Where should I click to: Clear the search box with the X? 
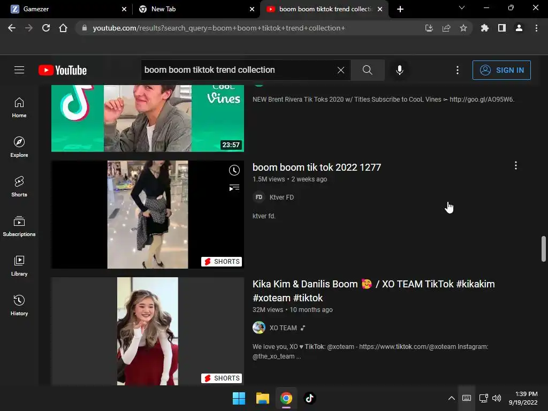pyautogui.click(x=341, y=70)
